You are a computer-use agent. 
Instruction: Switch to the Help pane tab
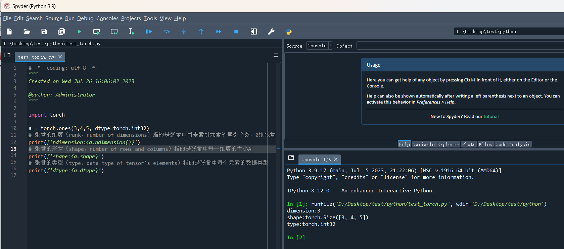[x=404, y=144]
